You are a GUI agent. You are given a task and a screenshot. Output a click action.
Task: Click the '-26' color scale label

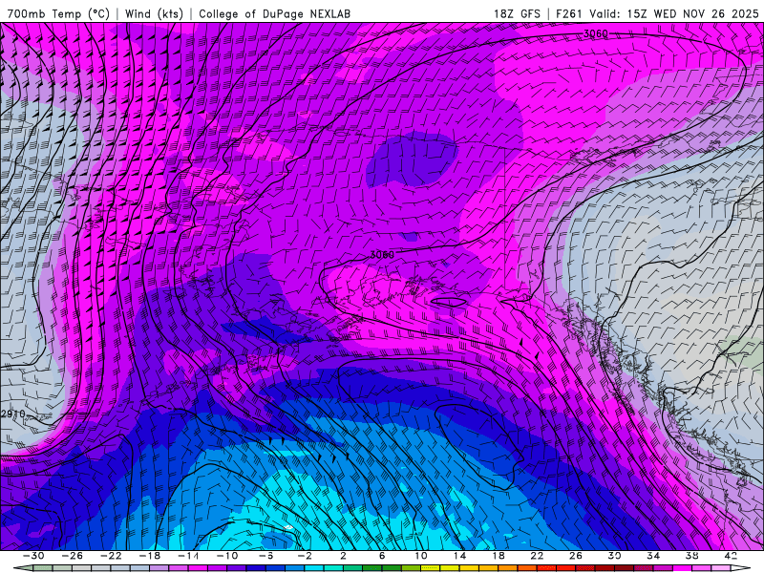(x=73, y=556)
